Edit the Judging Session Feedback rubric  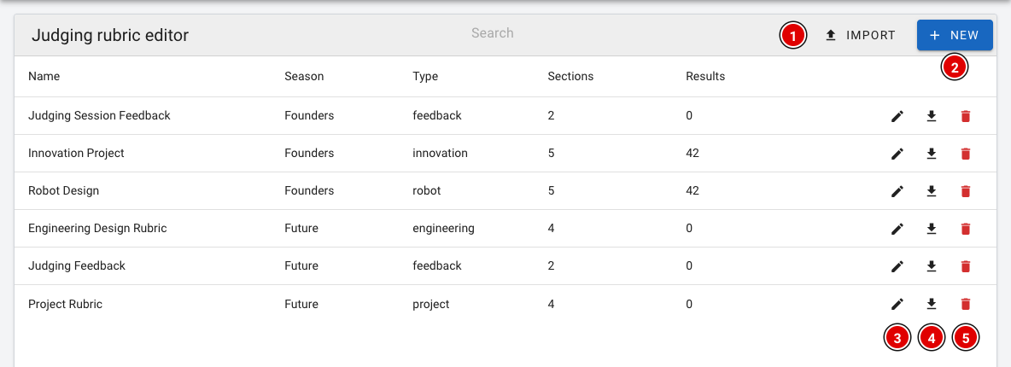(x=897, y=116)
